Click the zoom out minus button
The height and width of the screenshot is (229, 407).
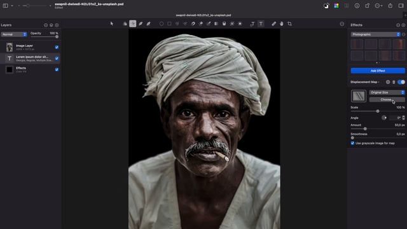click(x=18, y=6)
